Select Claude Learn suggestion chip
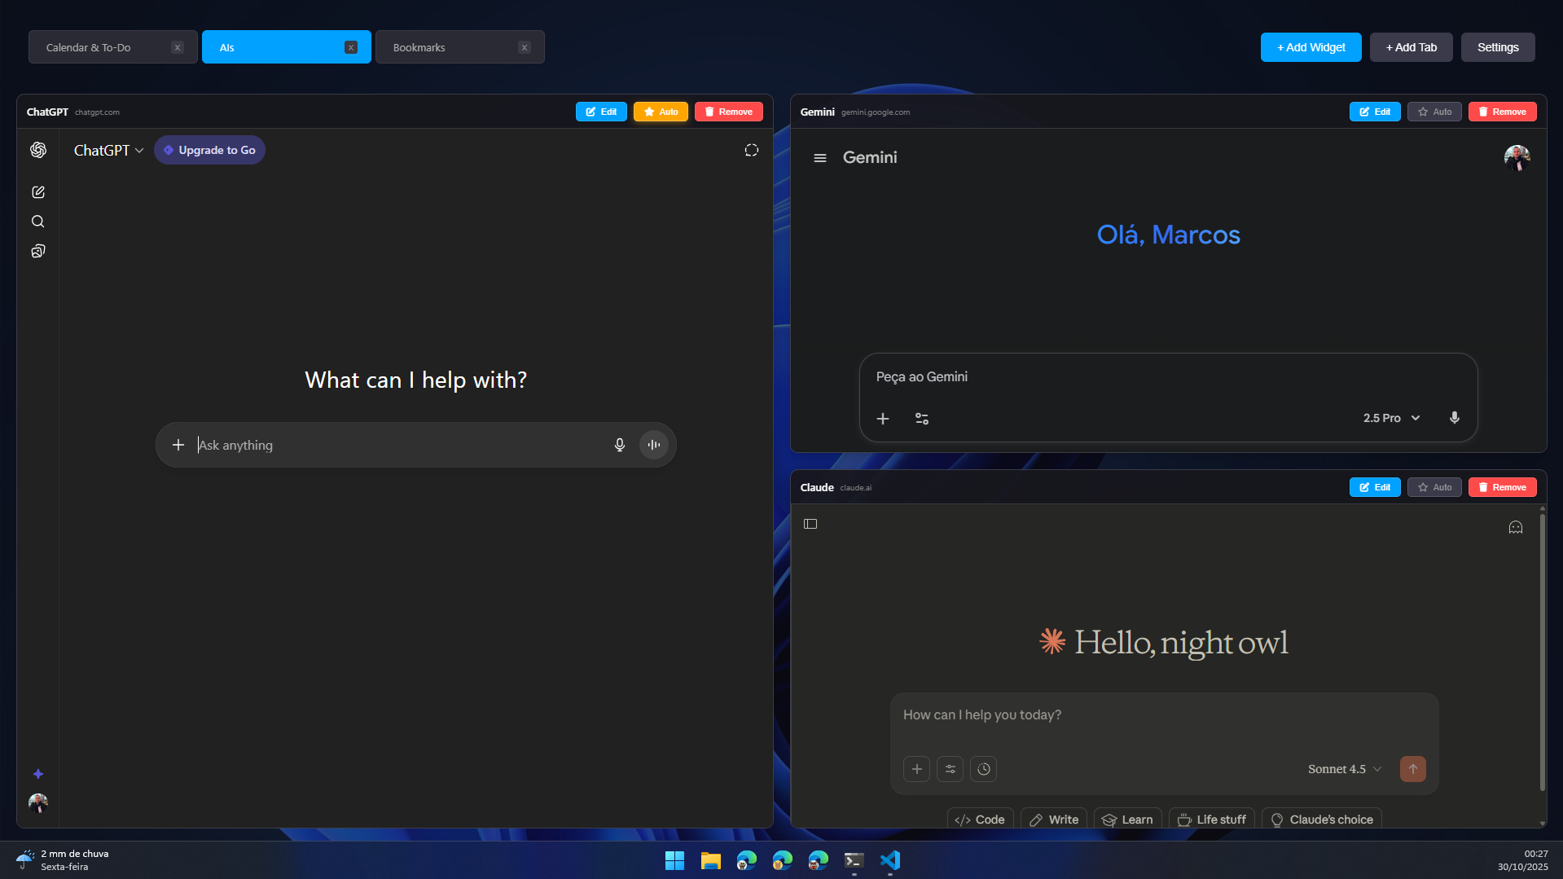The image size is (1563, 879). [1128, 819]
